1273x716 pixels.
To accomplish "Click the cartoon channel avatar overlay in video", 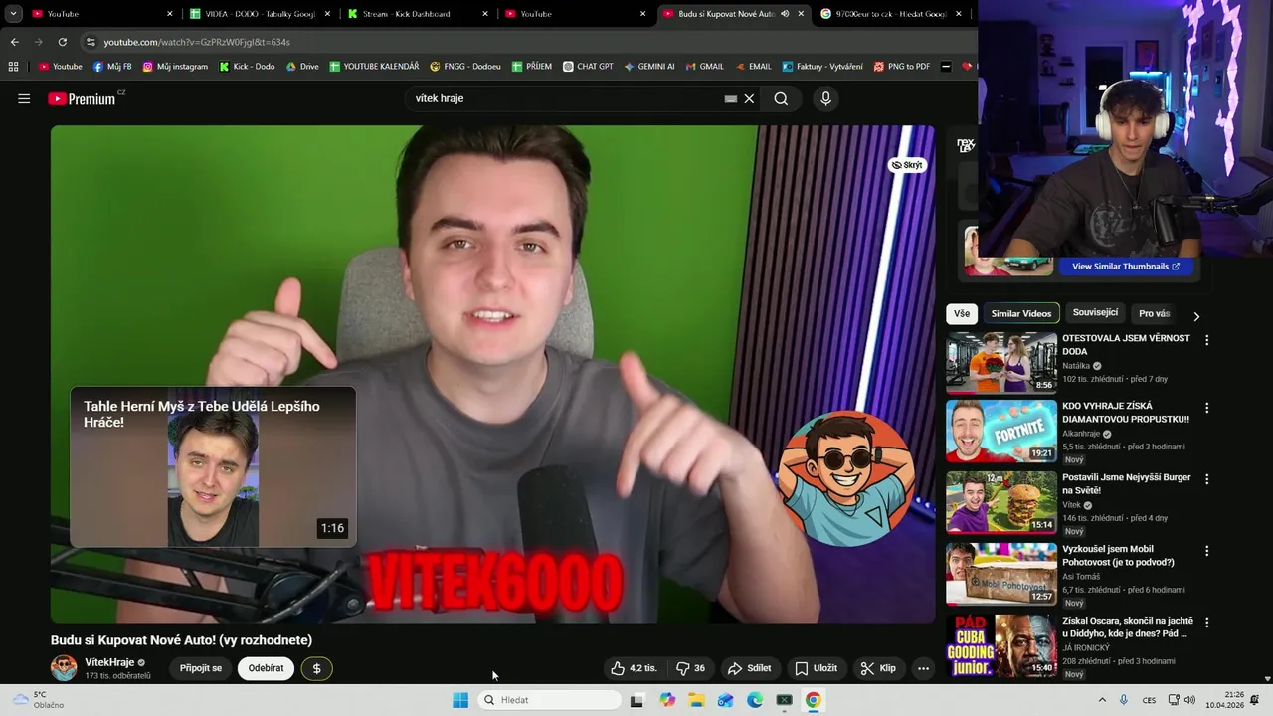I will point(847,477).
